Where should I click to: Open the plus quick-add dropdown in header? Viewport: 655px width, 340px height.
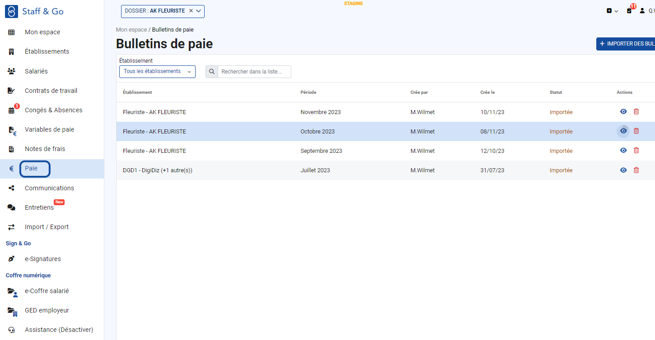coord(612,11)
